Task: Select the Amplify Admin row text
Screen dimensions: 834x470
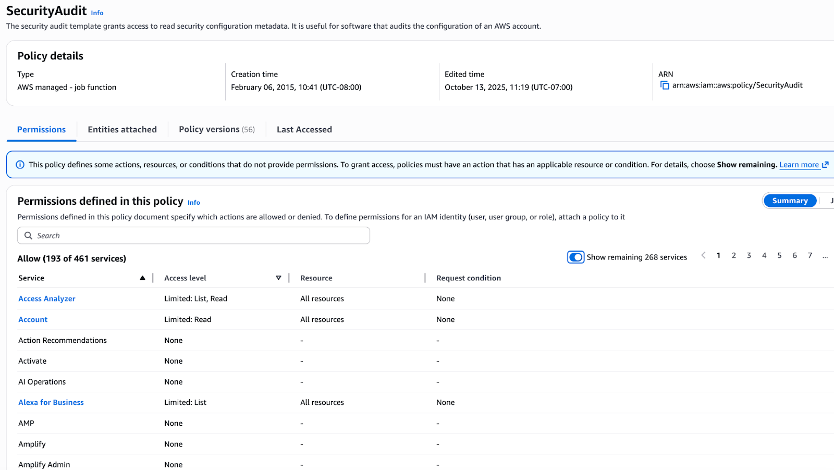Action: click(x=44, y=464)
